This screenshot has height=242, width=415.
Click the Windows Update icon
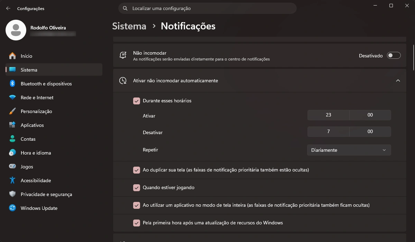[12, 208]
